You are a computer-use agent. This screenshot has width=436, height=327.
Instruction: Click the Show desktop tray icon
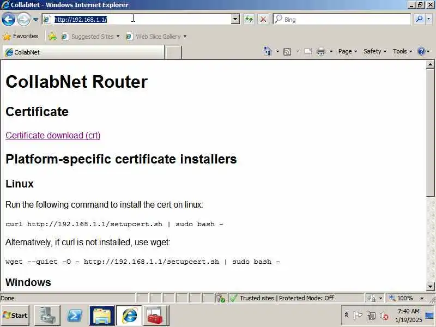coord(430,316)
